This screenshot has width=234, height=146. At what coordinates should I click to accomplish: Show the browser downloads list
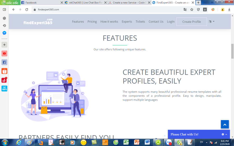pyautogui.click(x=229, y=10)
